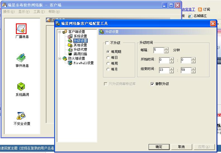Click the 其他设置 folder icon in tree
Viewport: 221px width, 153px height.
pyautogui.click(x=70, y=45)
